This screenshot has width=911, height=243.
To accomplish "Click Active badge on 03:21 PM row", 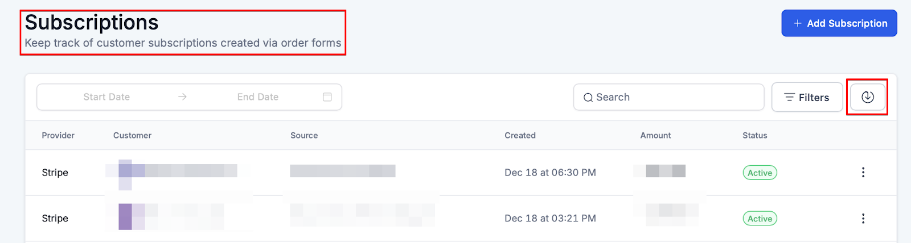I will (760, 219).
